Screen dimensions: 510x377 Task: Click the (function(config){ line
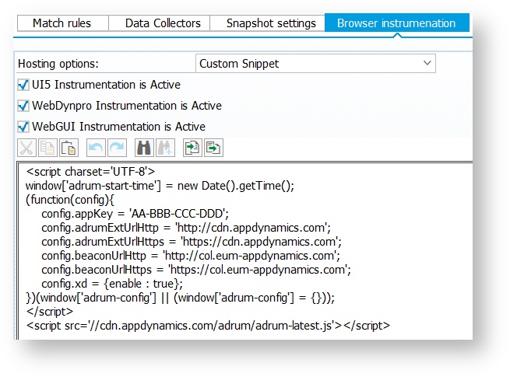click(70, 200)
